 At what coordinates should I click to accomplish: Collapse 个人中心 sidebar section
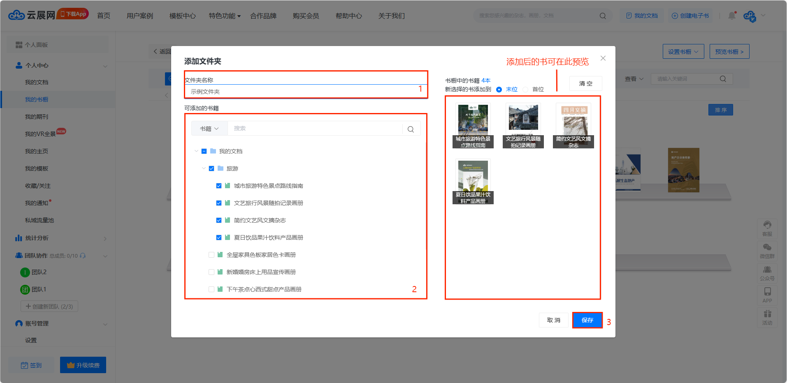pos(105,66)
